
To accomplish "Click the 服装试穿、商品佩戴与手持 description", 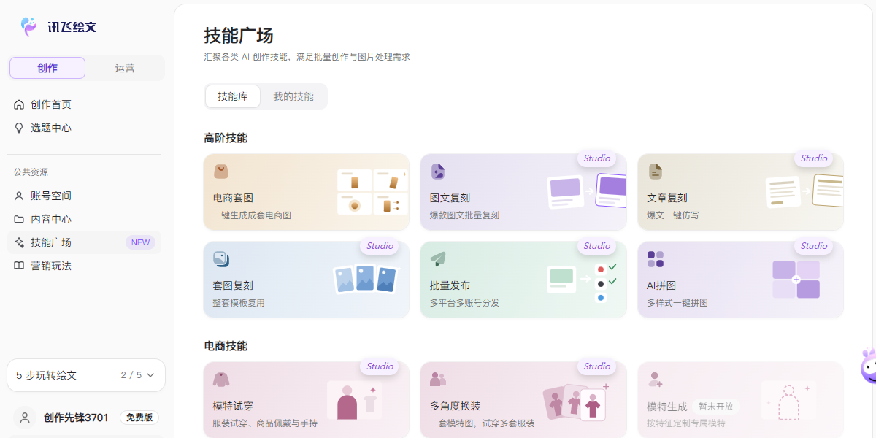I will [265, 423].
